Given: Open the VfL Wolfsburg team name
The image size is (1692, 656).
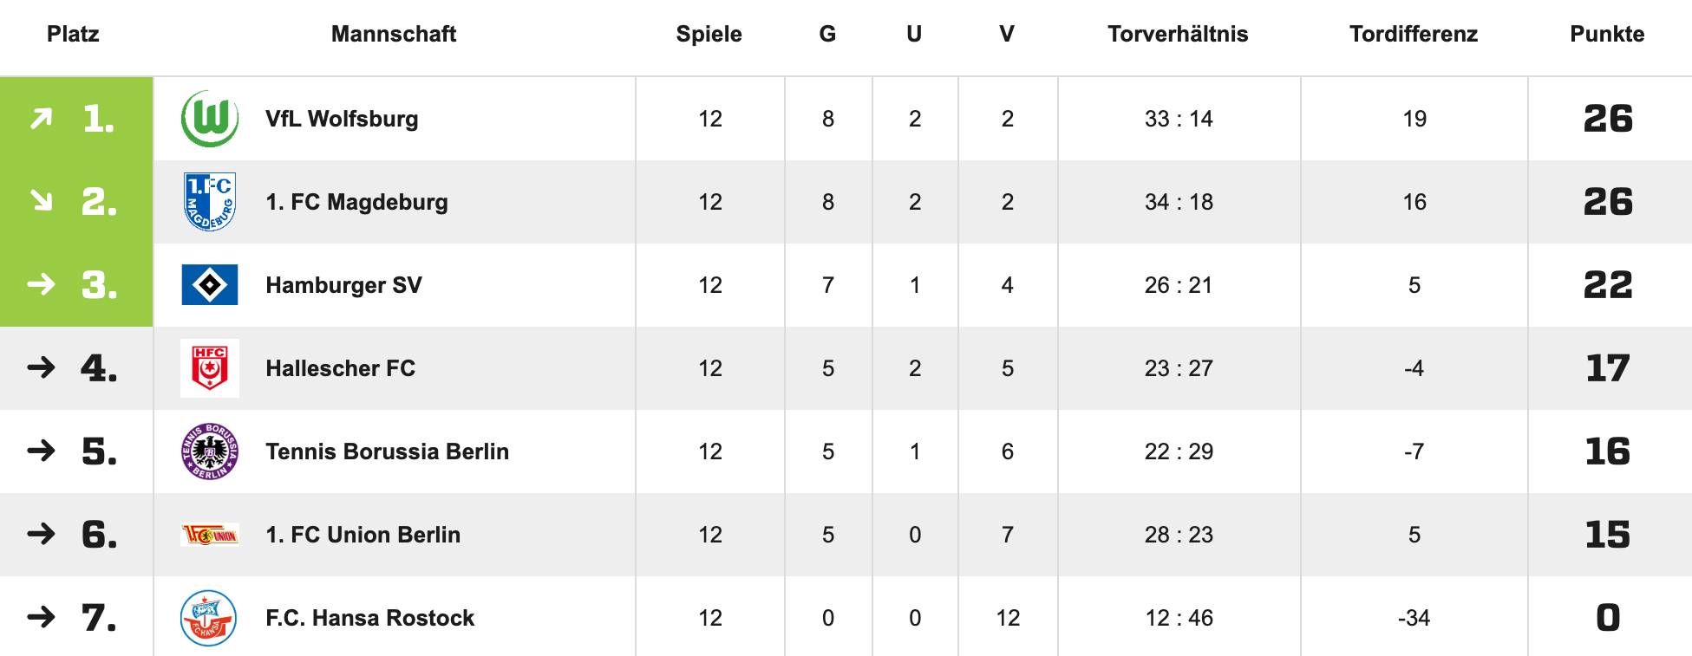Looking at the screenshot, I should 342,119.
